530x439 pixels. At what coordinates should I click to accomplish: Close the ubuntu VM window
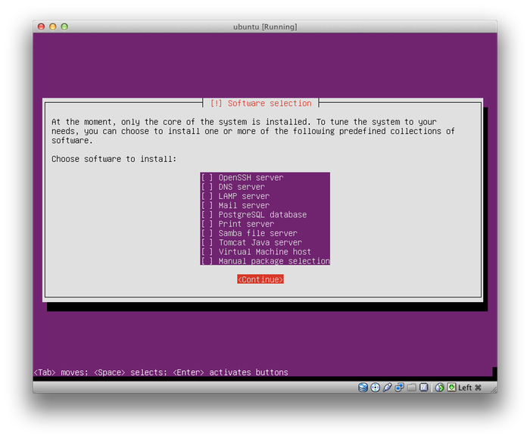[41, 26]
